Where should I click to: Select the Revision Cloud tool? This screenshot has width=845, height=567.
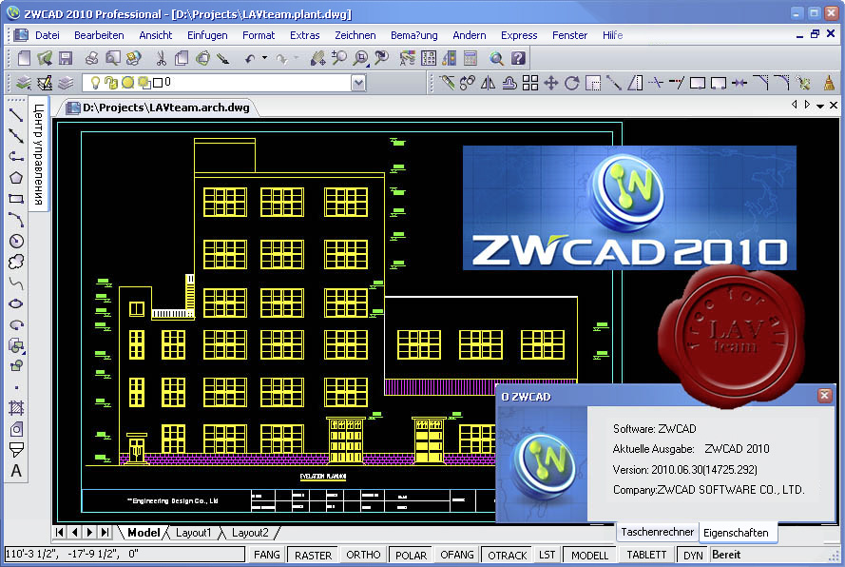click(x=16, y=263)
